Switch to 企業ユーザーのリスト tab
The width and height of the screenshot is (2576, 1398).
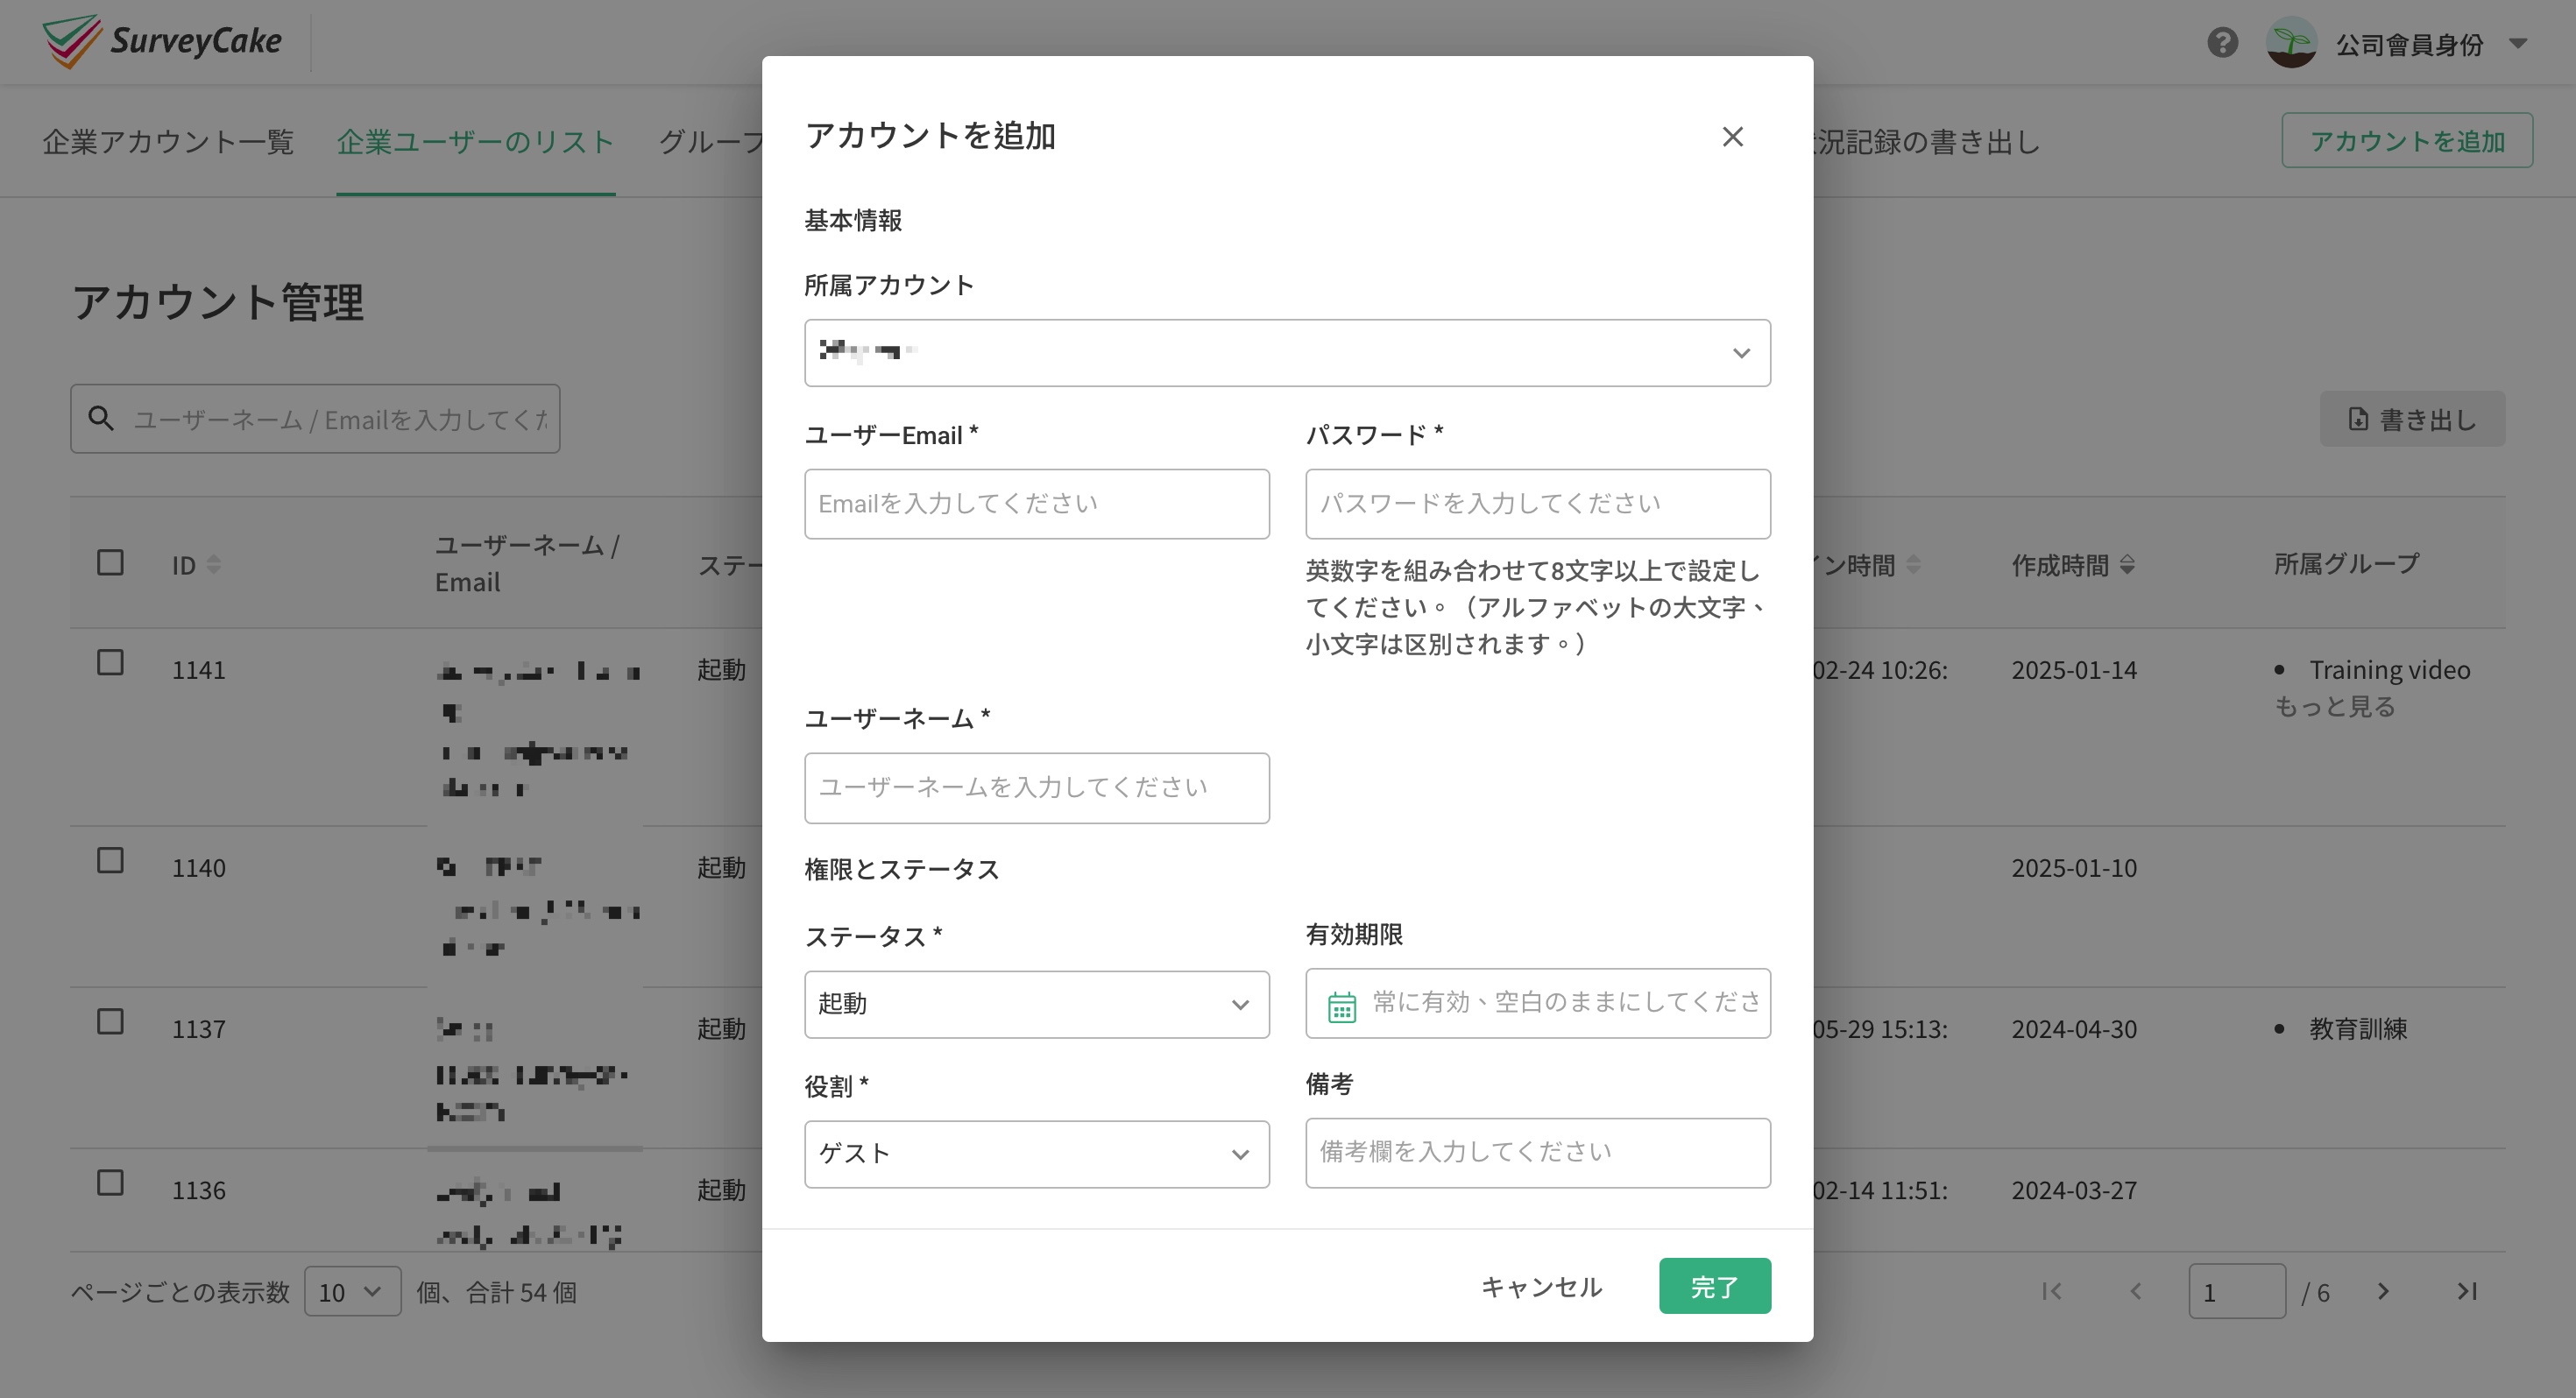(475, 142)
